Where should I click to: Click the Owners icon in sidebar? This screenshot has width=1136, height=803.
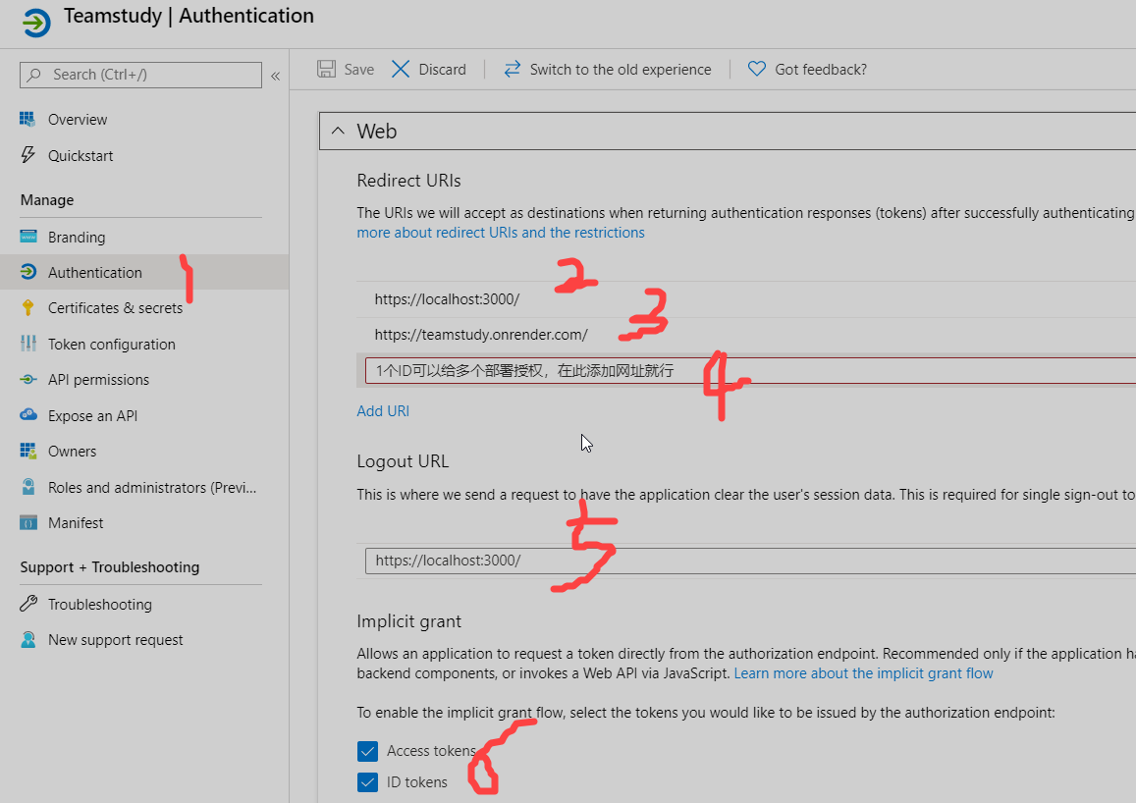tap(27, 451)
